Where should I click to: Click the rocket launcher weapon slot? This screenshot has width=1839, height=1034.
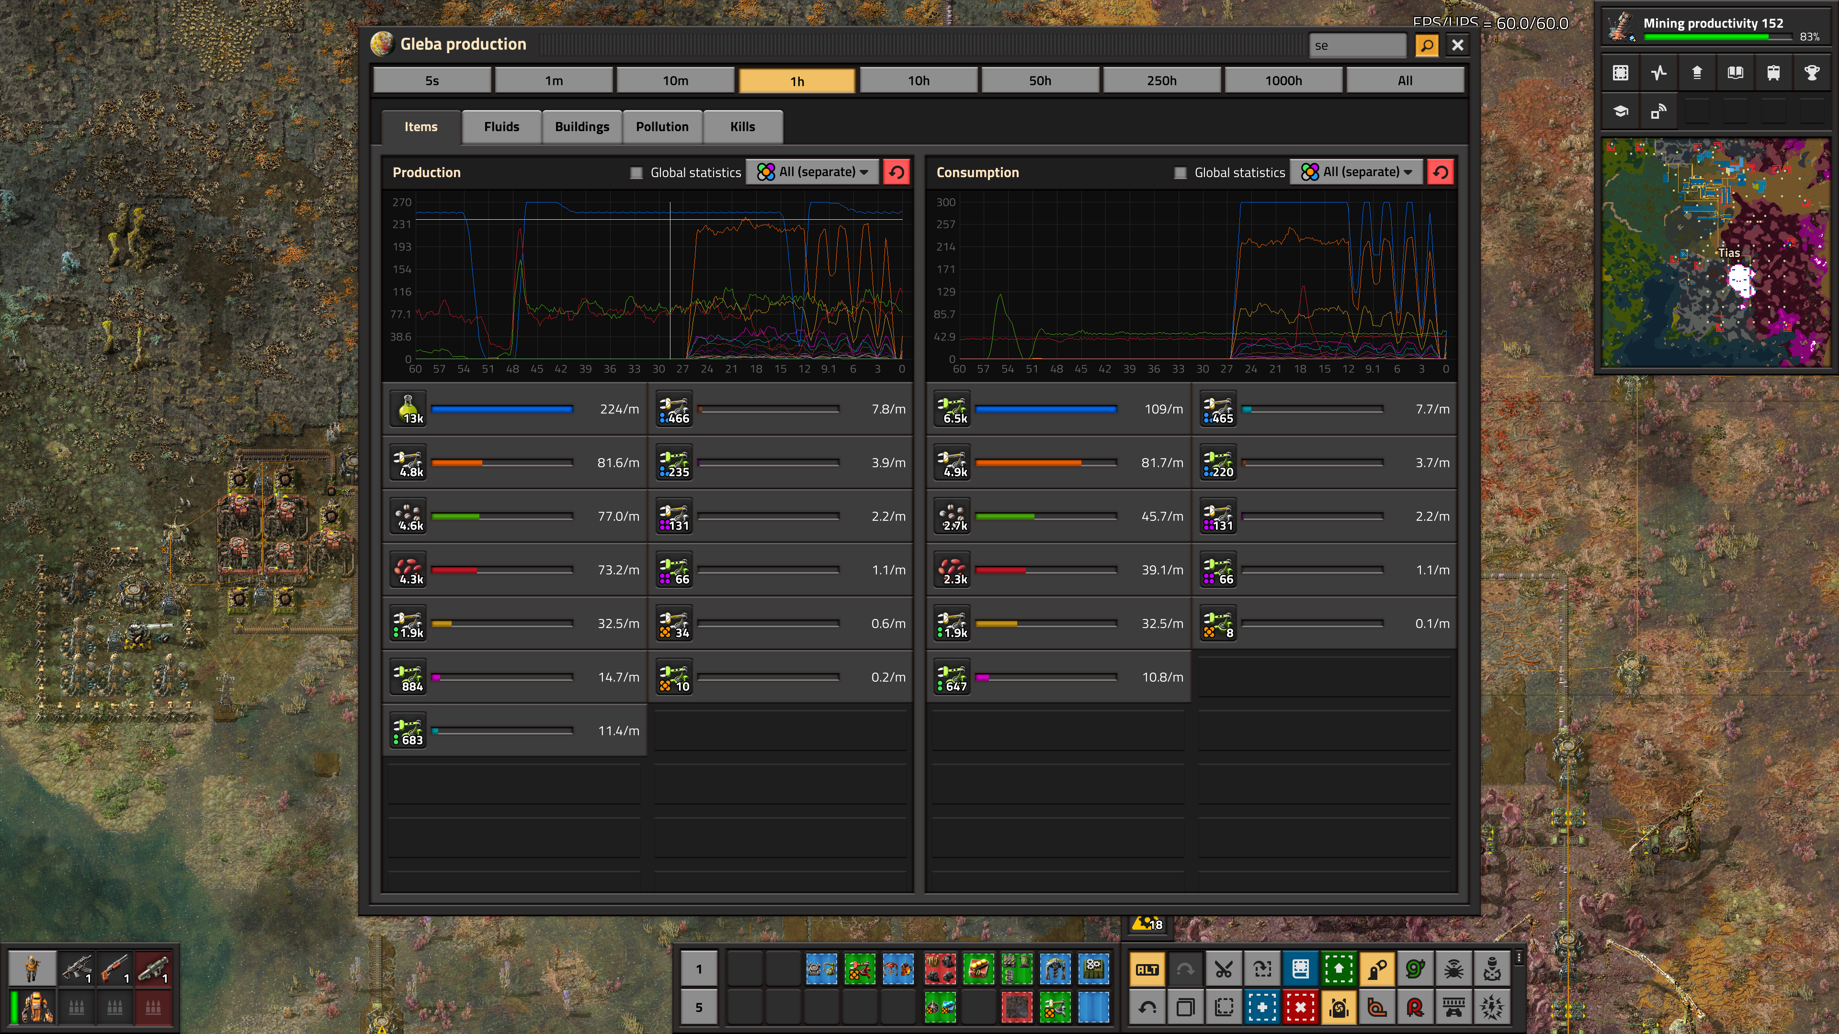(153, 969)
